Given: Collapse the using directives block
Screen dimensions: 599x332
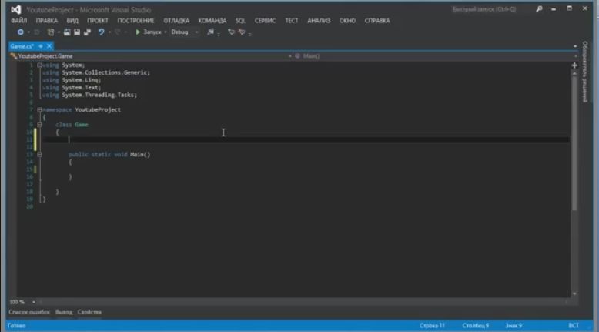Looking at the screenshot, I should pyautogui.click(x=39, y=65).
